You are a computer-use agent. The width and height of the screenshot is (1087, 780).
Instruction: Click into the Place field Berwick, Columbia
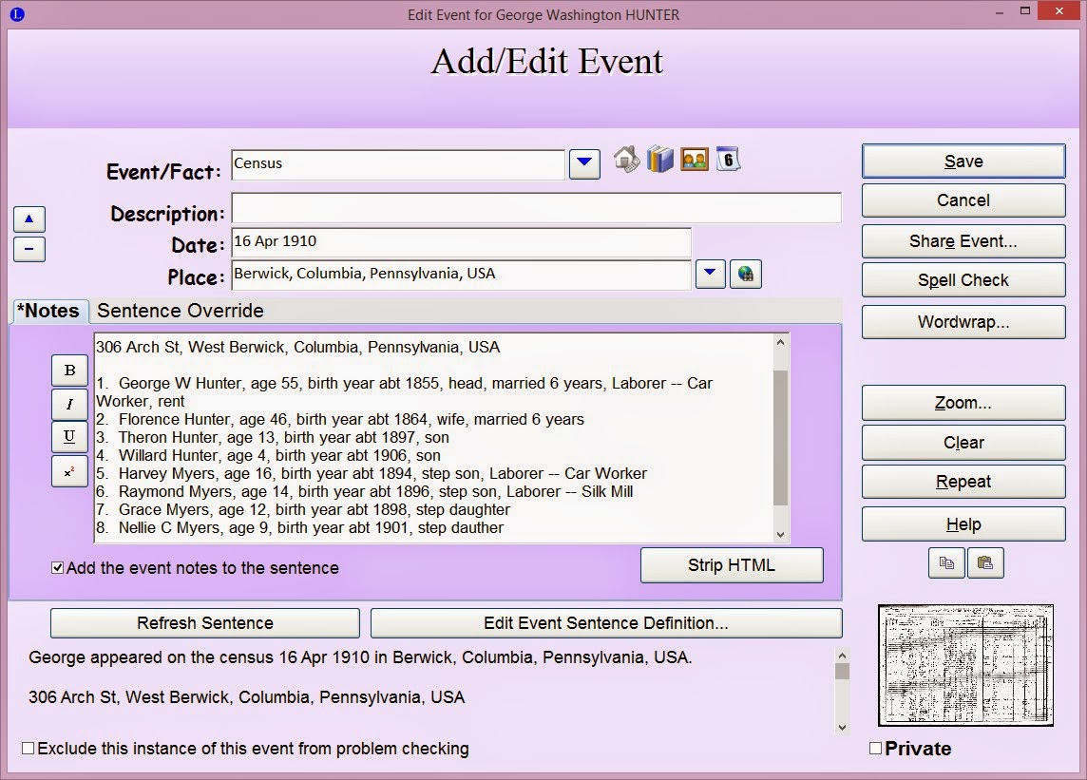(x=461, y=275)
